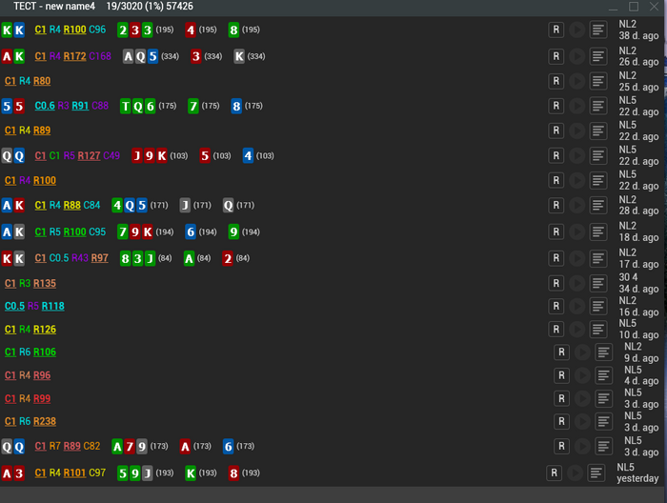Click the R button for the R172 C168 hand

(x=556, y=56)
